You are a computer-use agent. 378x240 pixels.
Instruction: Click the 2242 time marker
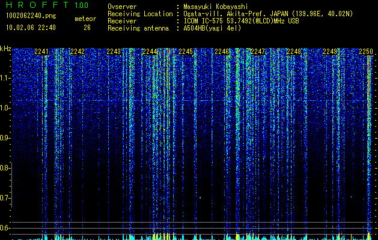pos(78,52)
